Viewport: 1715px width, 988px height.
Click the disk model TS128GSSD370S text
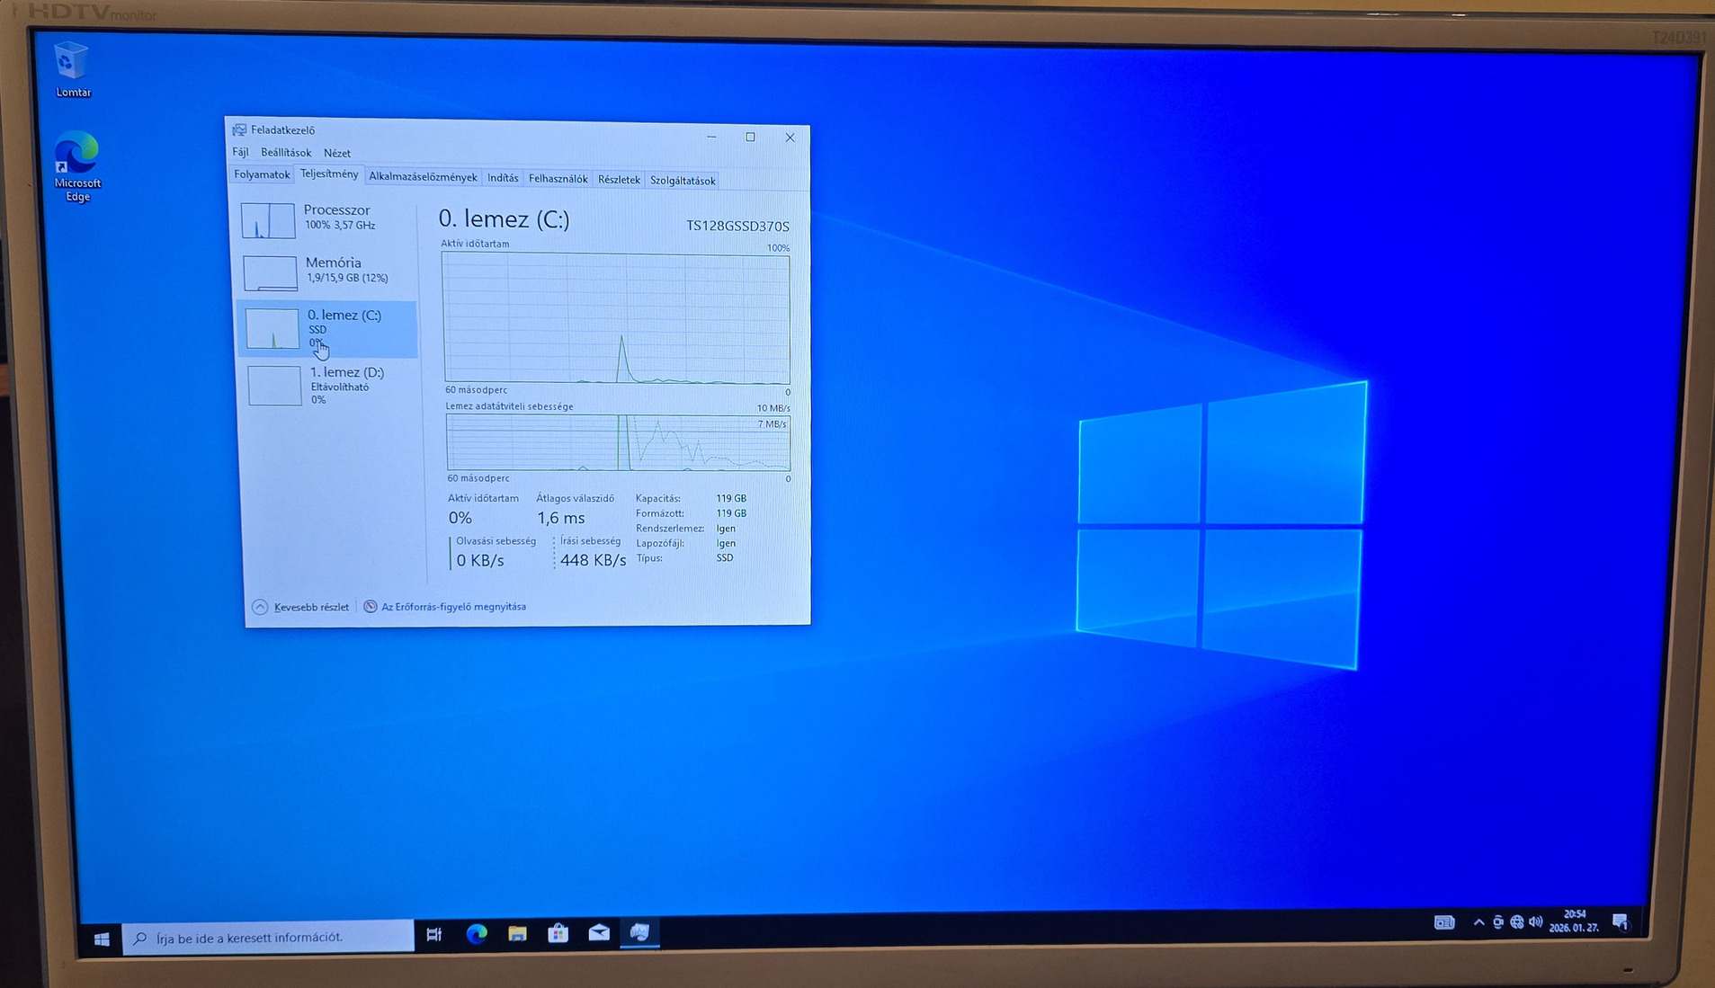(737, 227)
